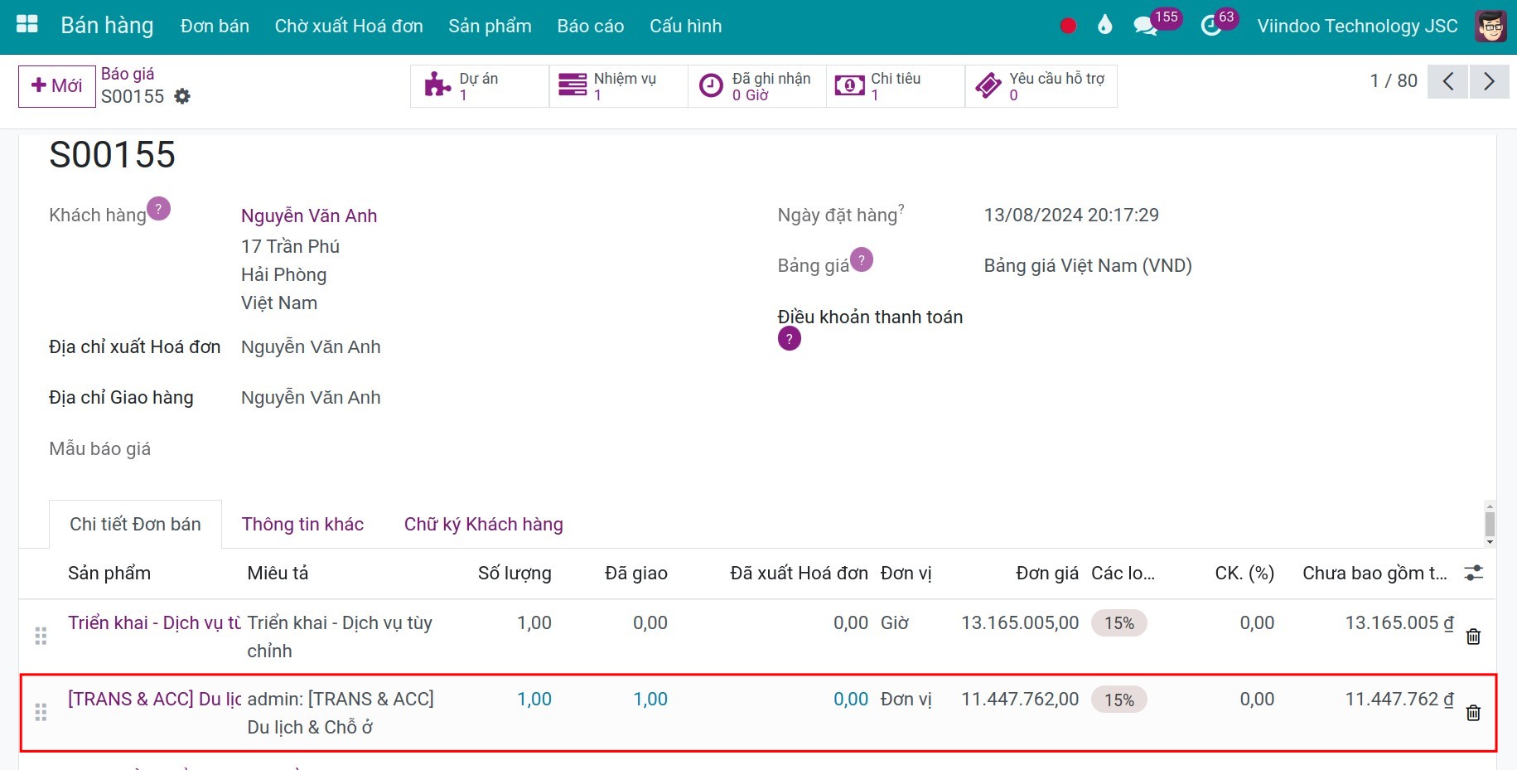Image resolution: width=1517 pixels, height=770 pixels.
Task: Click the Bảng giá Việt Nam (VND) field
Action: (1087, 265)
